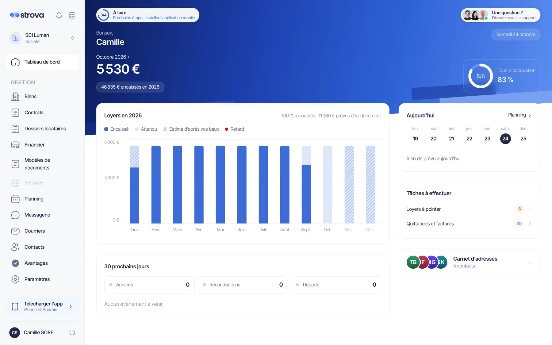Image resolution: width=552 pixels, height=345 pixels.
Task: Click the Planning calendar icon in sidebar
Action: [15, 199]
